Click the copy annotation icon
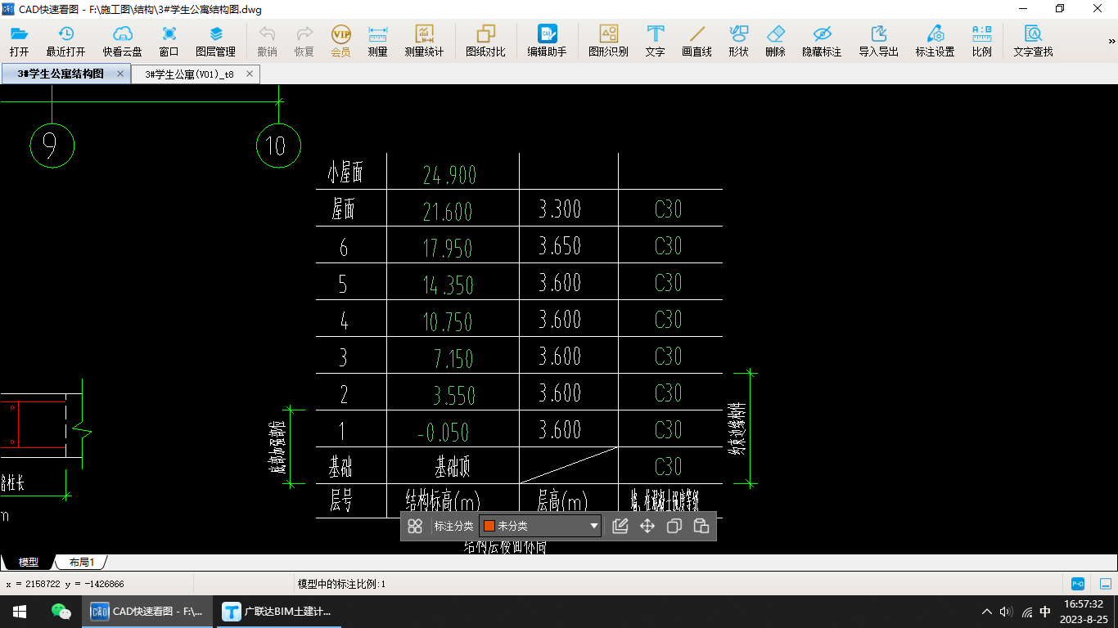The width and height of the screenshot is (1118, 628). point(674,526)
